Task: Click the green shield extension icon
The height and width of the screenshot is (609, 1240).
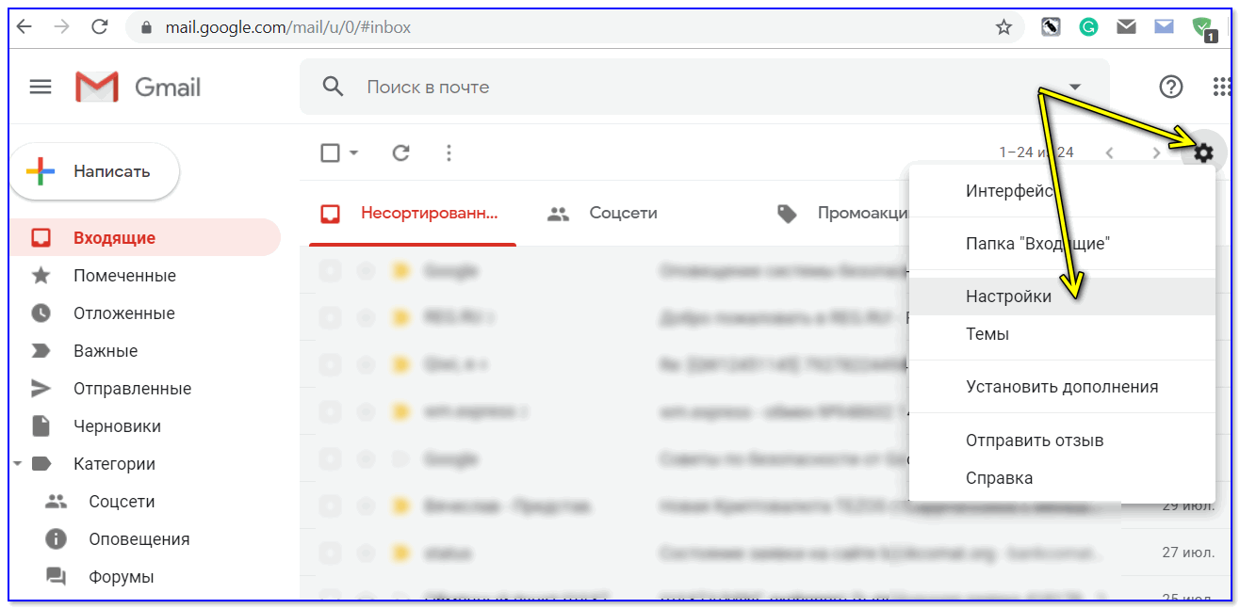Action: (x=1202, y=28)
